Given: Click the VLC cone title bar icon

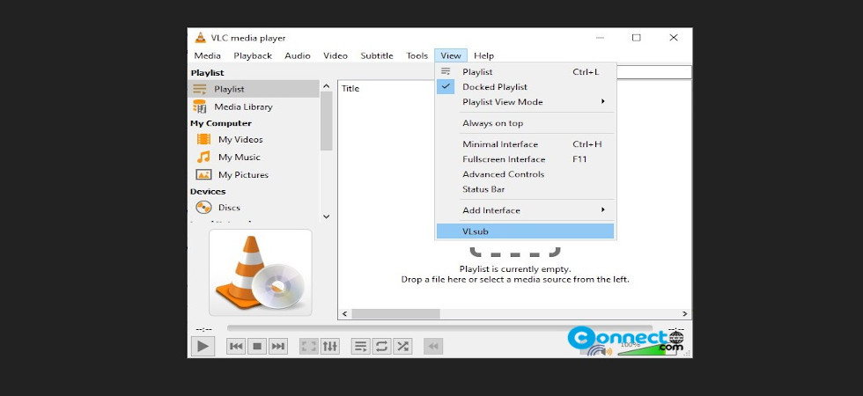Looking at the screenshot, I should 201,38.
